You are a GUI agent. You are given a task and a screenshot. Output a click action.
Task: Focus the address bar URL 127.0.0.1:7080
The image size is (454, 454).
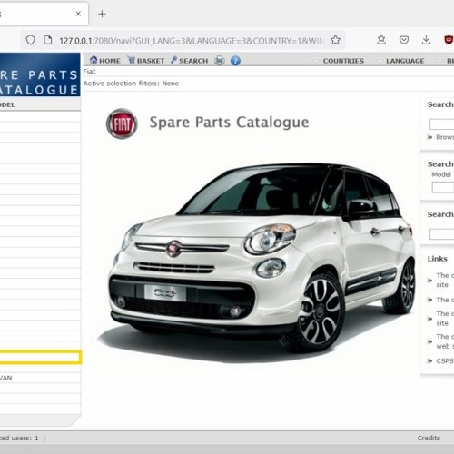click(192, 41)
